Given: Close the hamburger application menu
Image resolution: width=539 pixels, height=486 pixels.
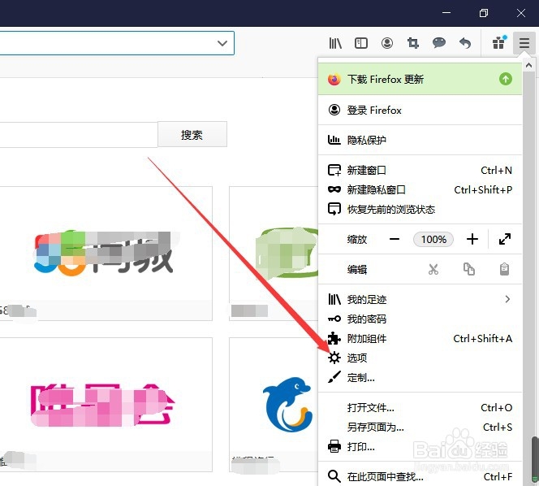Looking at the screenshot, I should click(524, 43).
